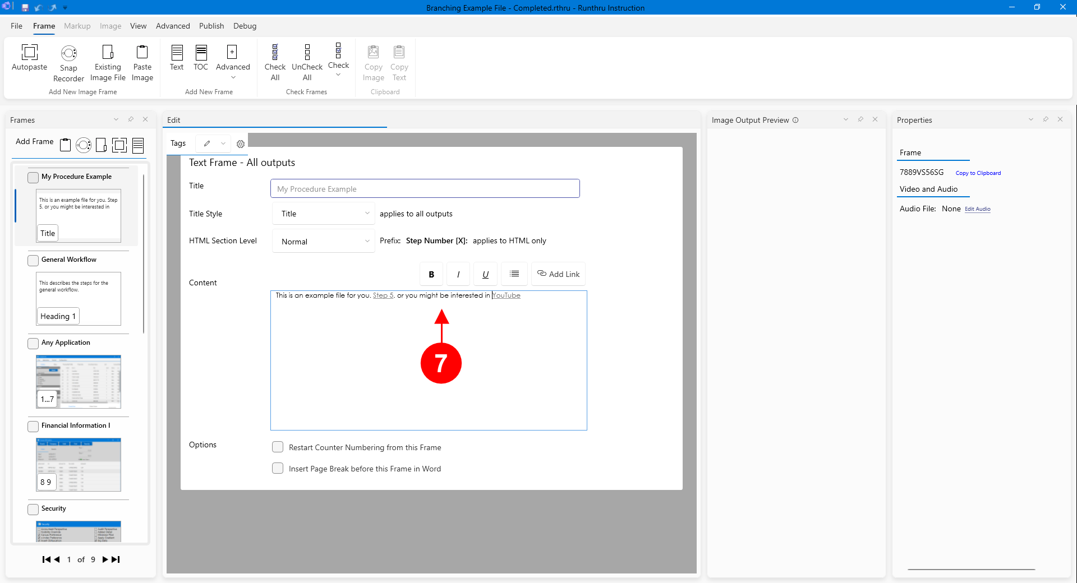Tick the General Workflow frame checkbox
The height and width of the screenshot is (583, 1077).
tap(33, 260)
